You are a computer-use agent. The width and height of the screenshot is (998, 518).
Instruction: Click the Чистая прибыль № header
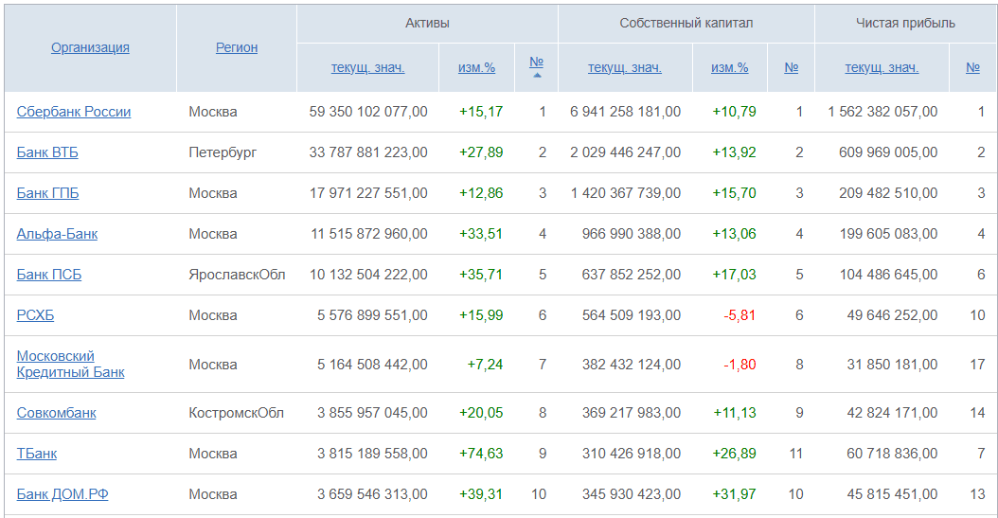point(973,68)
